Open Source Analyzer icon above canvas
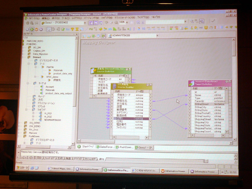This screenshot has height=189, width=252. (x=84, y=36)
